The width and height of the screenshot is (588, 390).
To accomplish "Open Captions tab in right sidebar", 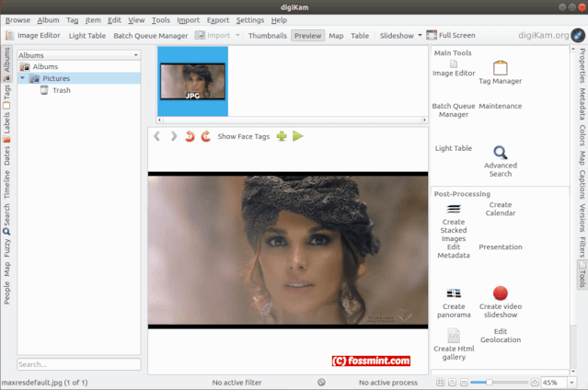I will [x=582, y=184].
